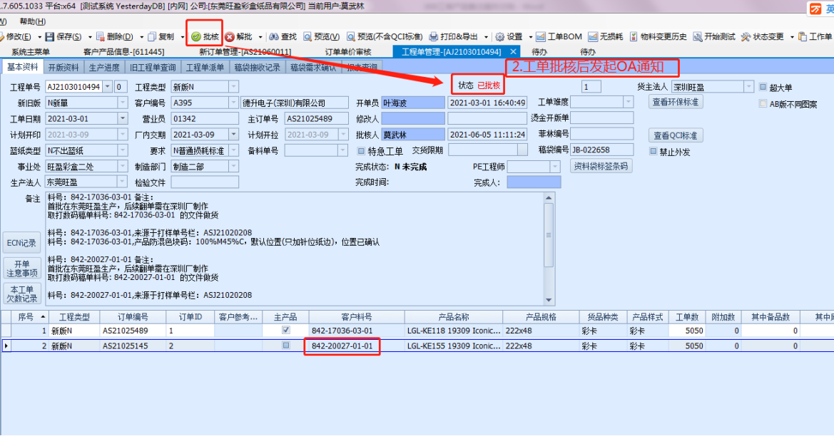
Task: Click the remarks scrollbar up arrow
Action: coord(549,197)
